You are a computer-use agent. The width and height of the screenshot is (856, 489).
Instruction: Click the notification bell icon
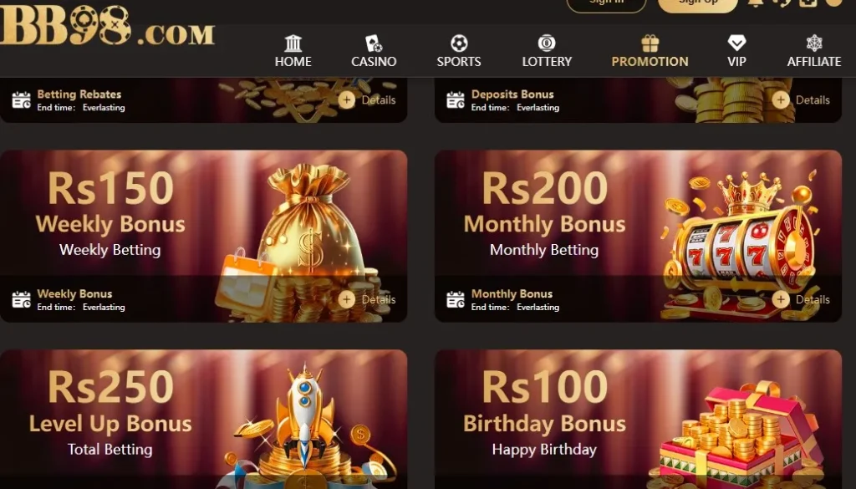coord(756,3)
